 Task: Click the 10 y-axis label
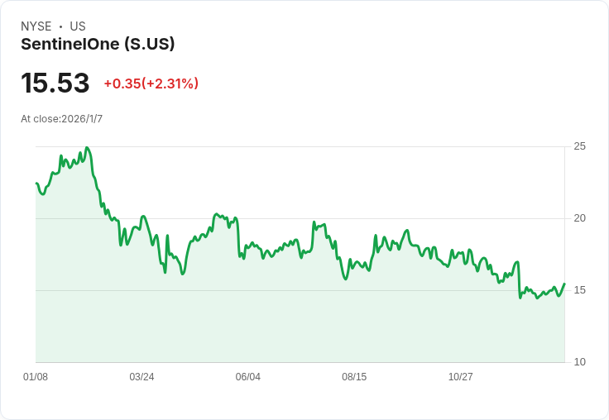[x=580, y=362]
